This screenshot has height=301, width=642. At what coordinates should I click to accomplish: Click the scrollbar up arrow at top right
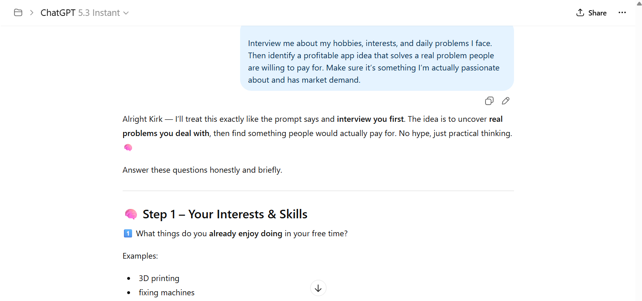point(639,3)
